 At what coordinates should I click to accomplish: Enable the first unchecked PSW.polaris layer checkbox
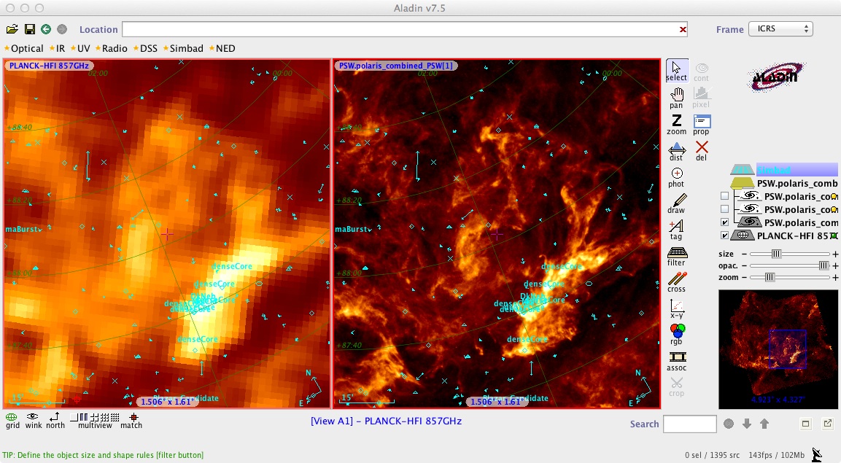point(724,196)
